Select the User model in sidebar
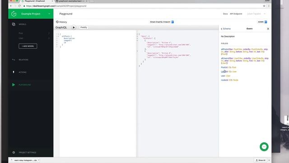 coord(21,38)
